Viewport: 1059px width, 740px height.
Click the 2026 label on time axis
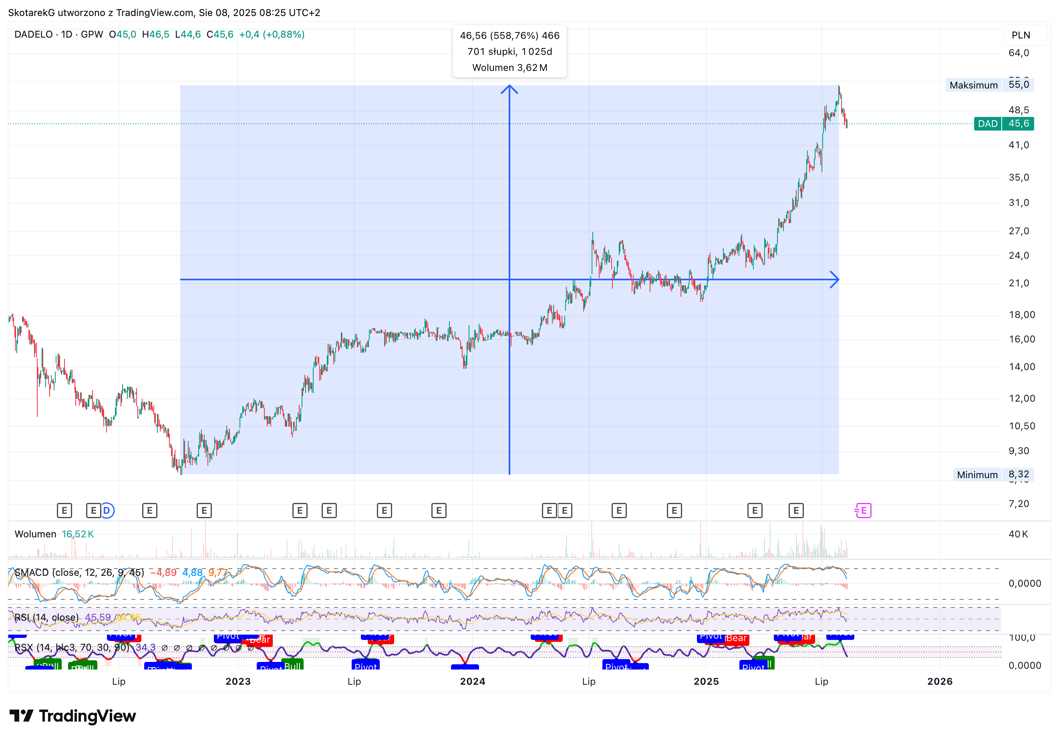pos(940,681)
